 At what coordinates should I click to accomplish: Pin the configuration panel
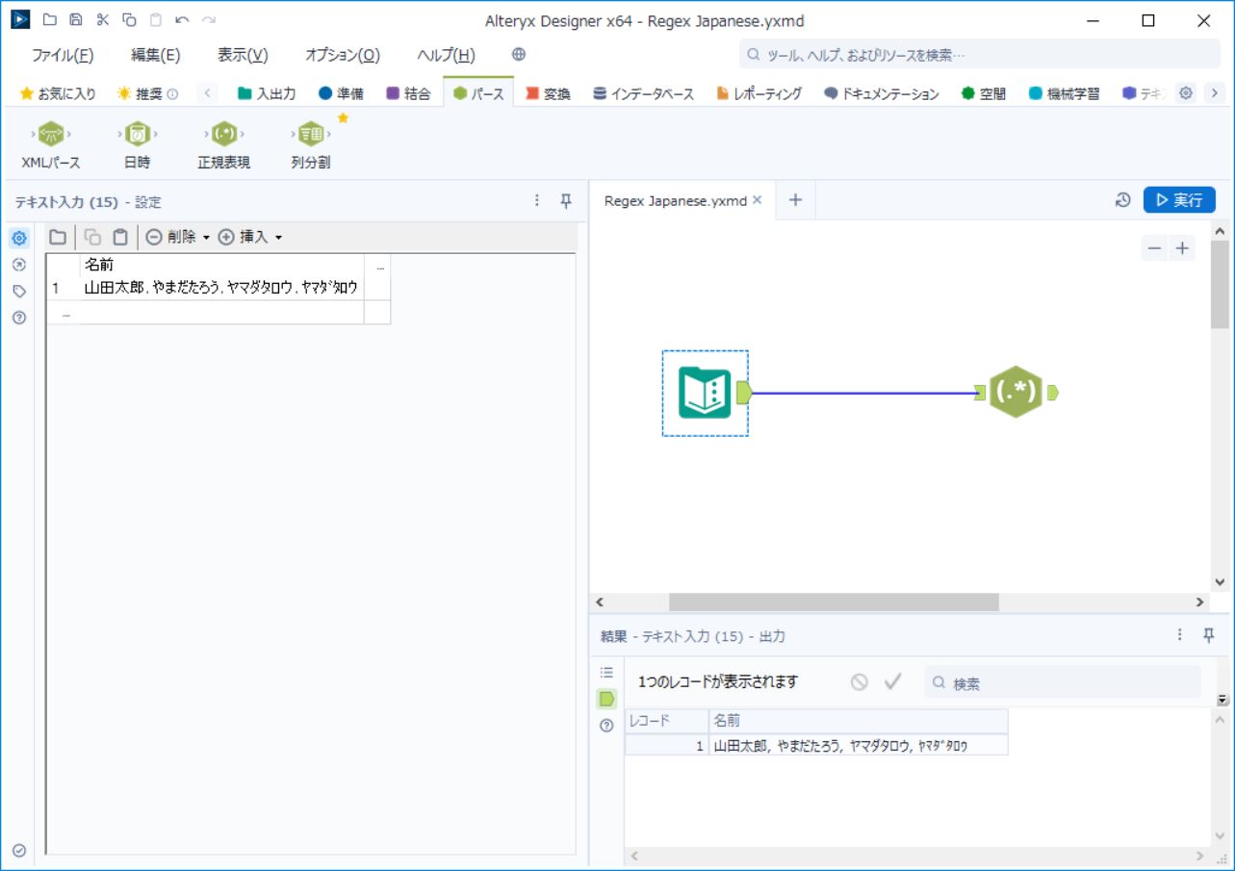[566, 201]
